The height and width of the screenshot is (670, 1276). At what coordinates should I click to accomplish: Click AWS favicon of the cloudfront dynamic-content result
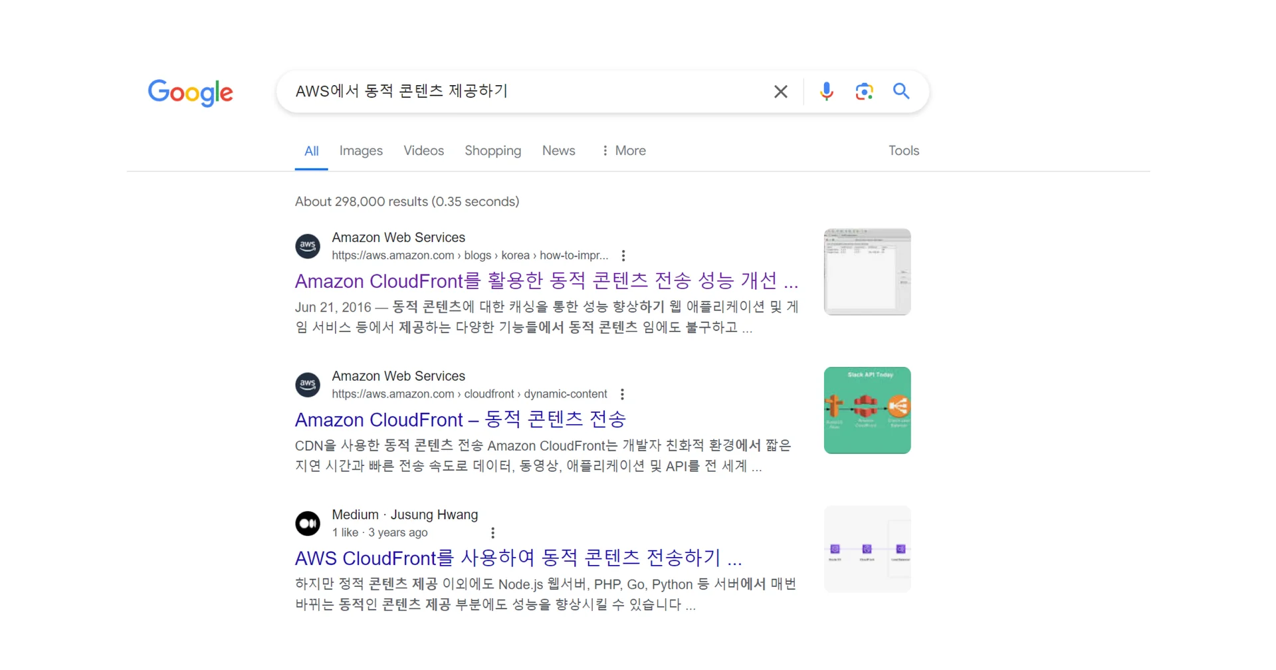point(308,385)
